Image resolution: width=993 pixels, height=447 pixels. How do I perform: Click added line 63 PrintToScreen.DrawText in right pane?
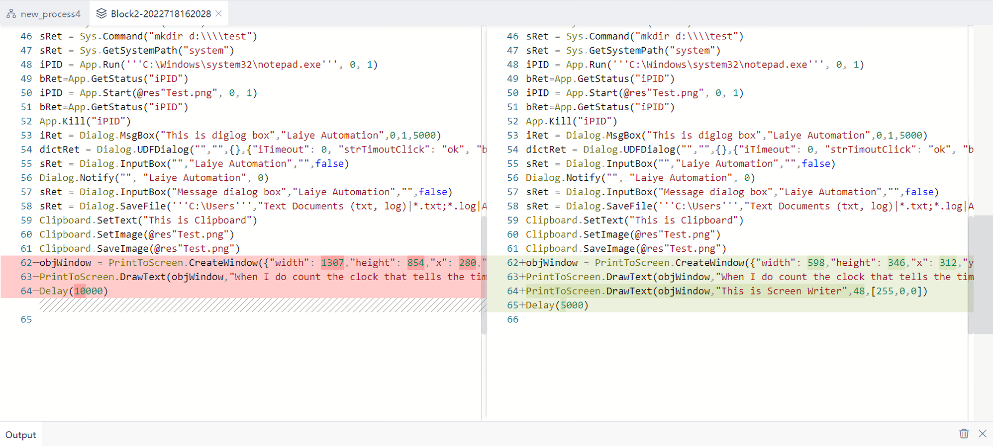coord(730,277)
